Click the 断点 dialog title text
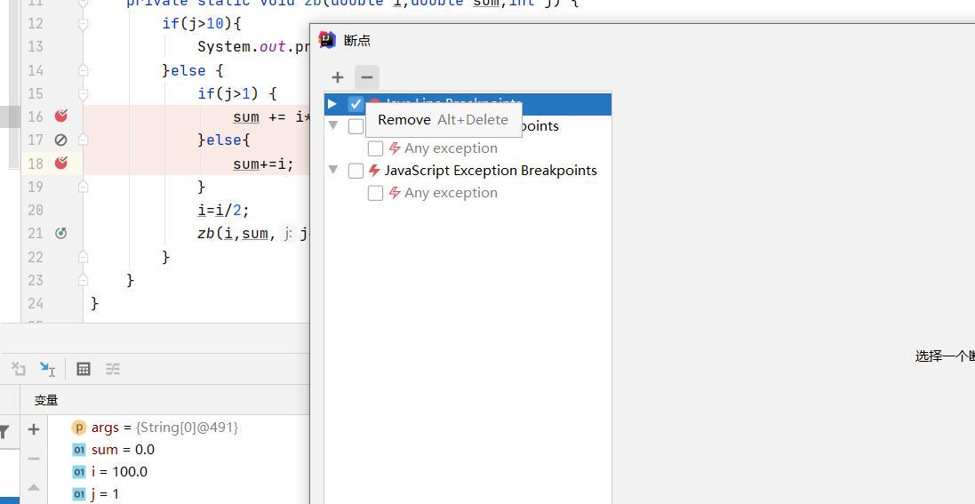975x504 pixels. [357, 41]
